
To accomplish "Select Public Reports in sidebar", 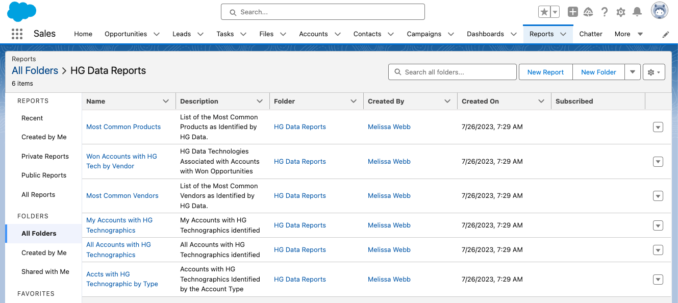I will (44, 175).
